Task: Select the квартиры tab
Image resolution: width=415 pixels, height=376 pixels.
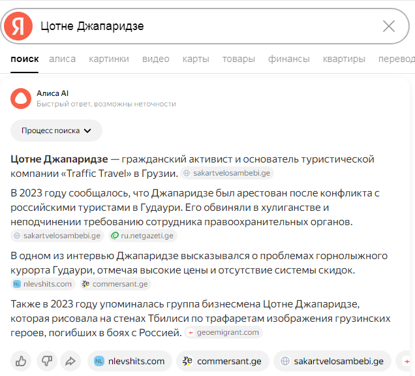Action: [x=344, y=59]
